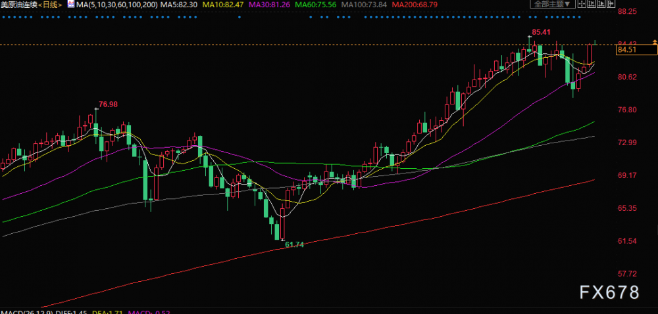Select the MA30:81.26 magenta label
Viewport: 658px width, 314px height.
[x=269, y=5]
